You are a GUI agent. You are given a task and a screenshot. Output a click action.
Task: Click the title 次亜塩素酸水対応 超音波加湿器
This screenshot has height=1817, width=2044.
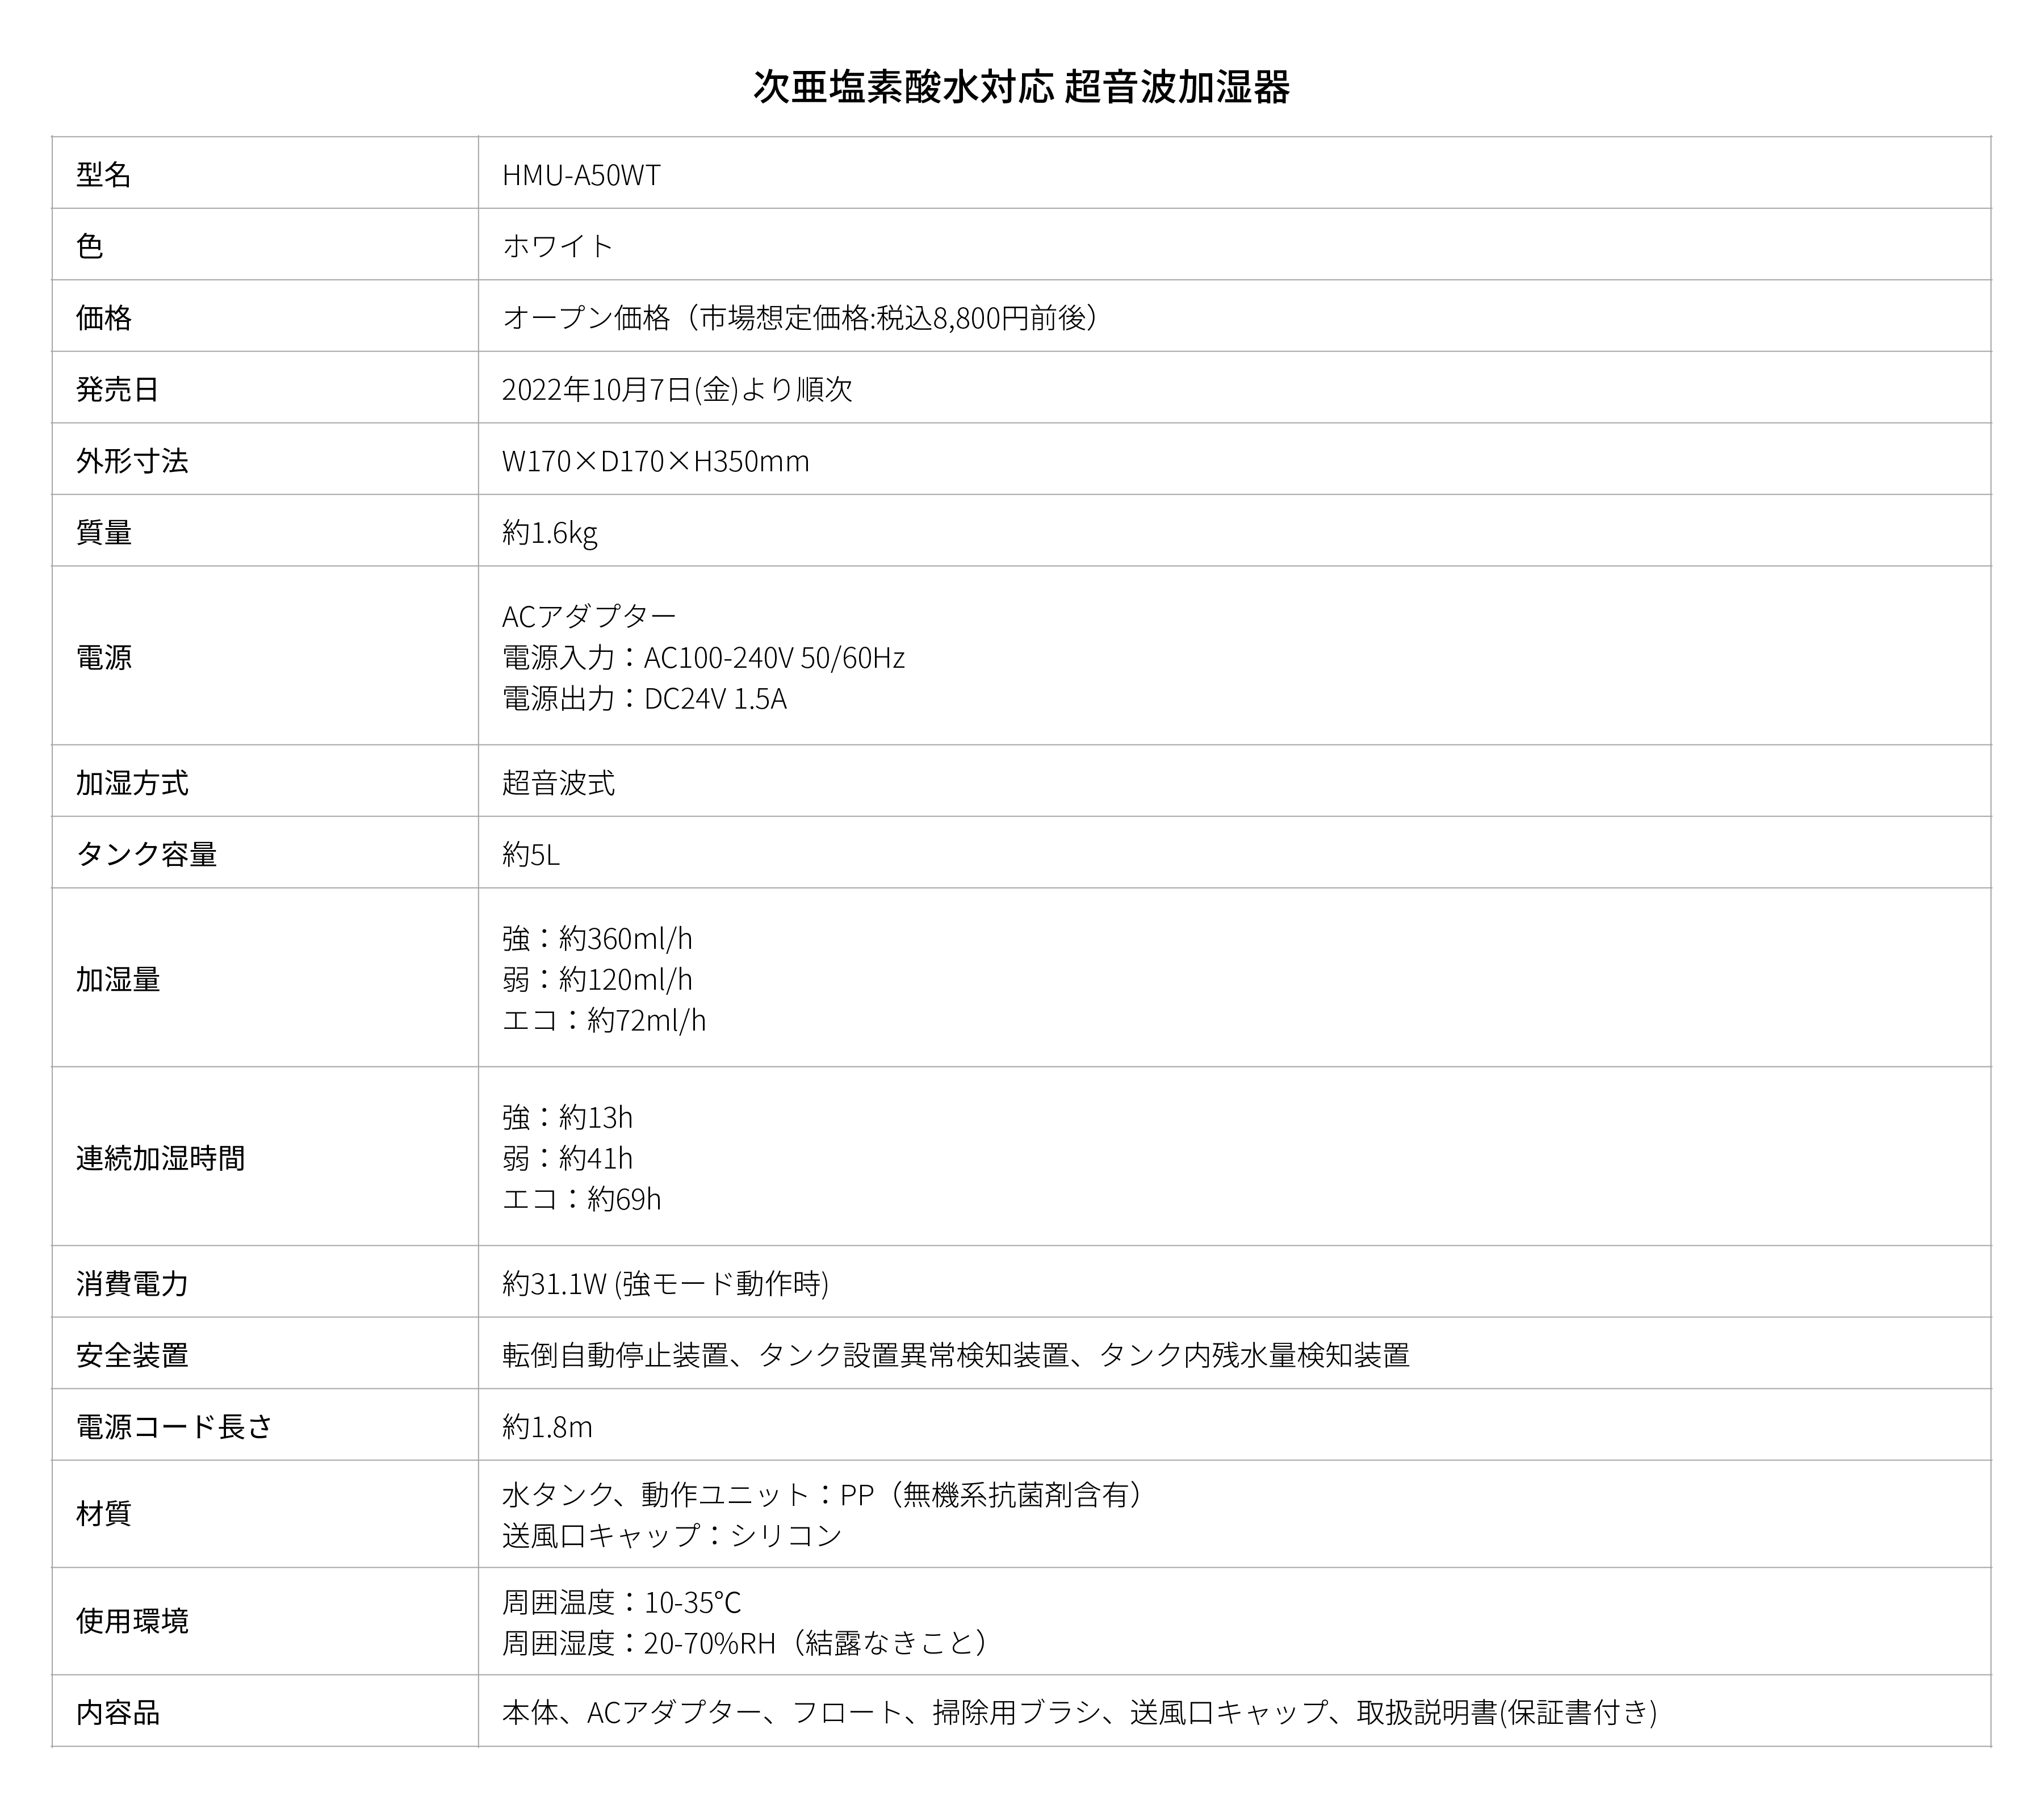click(1021, 87)
